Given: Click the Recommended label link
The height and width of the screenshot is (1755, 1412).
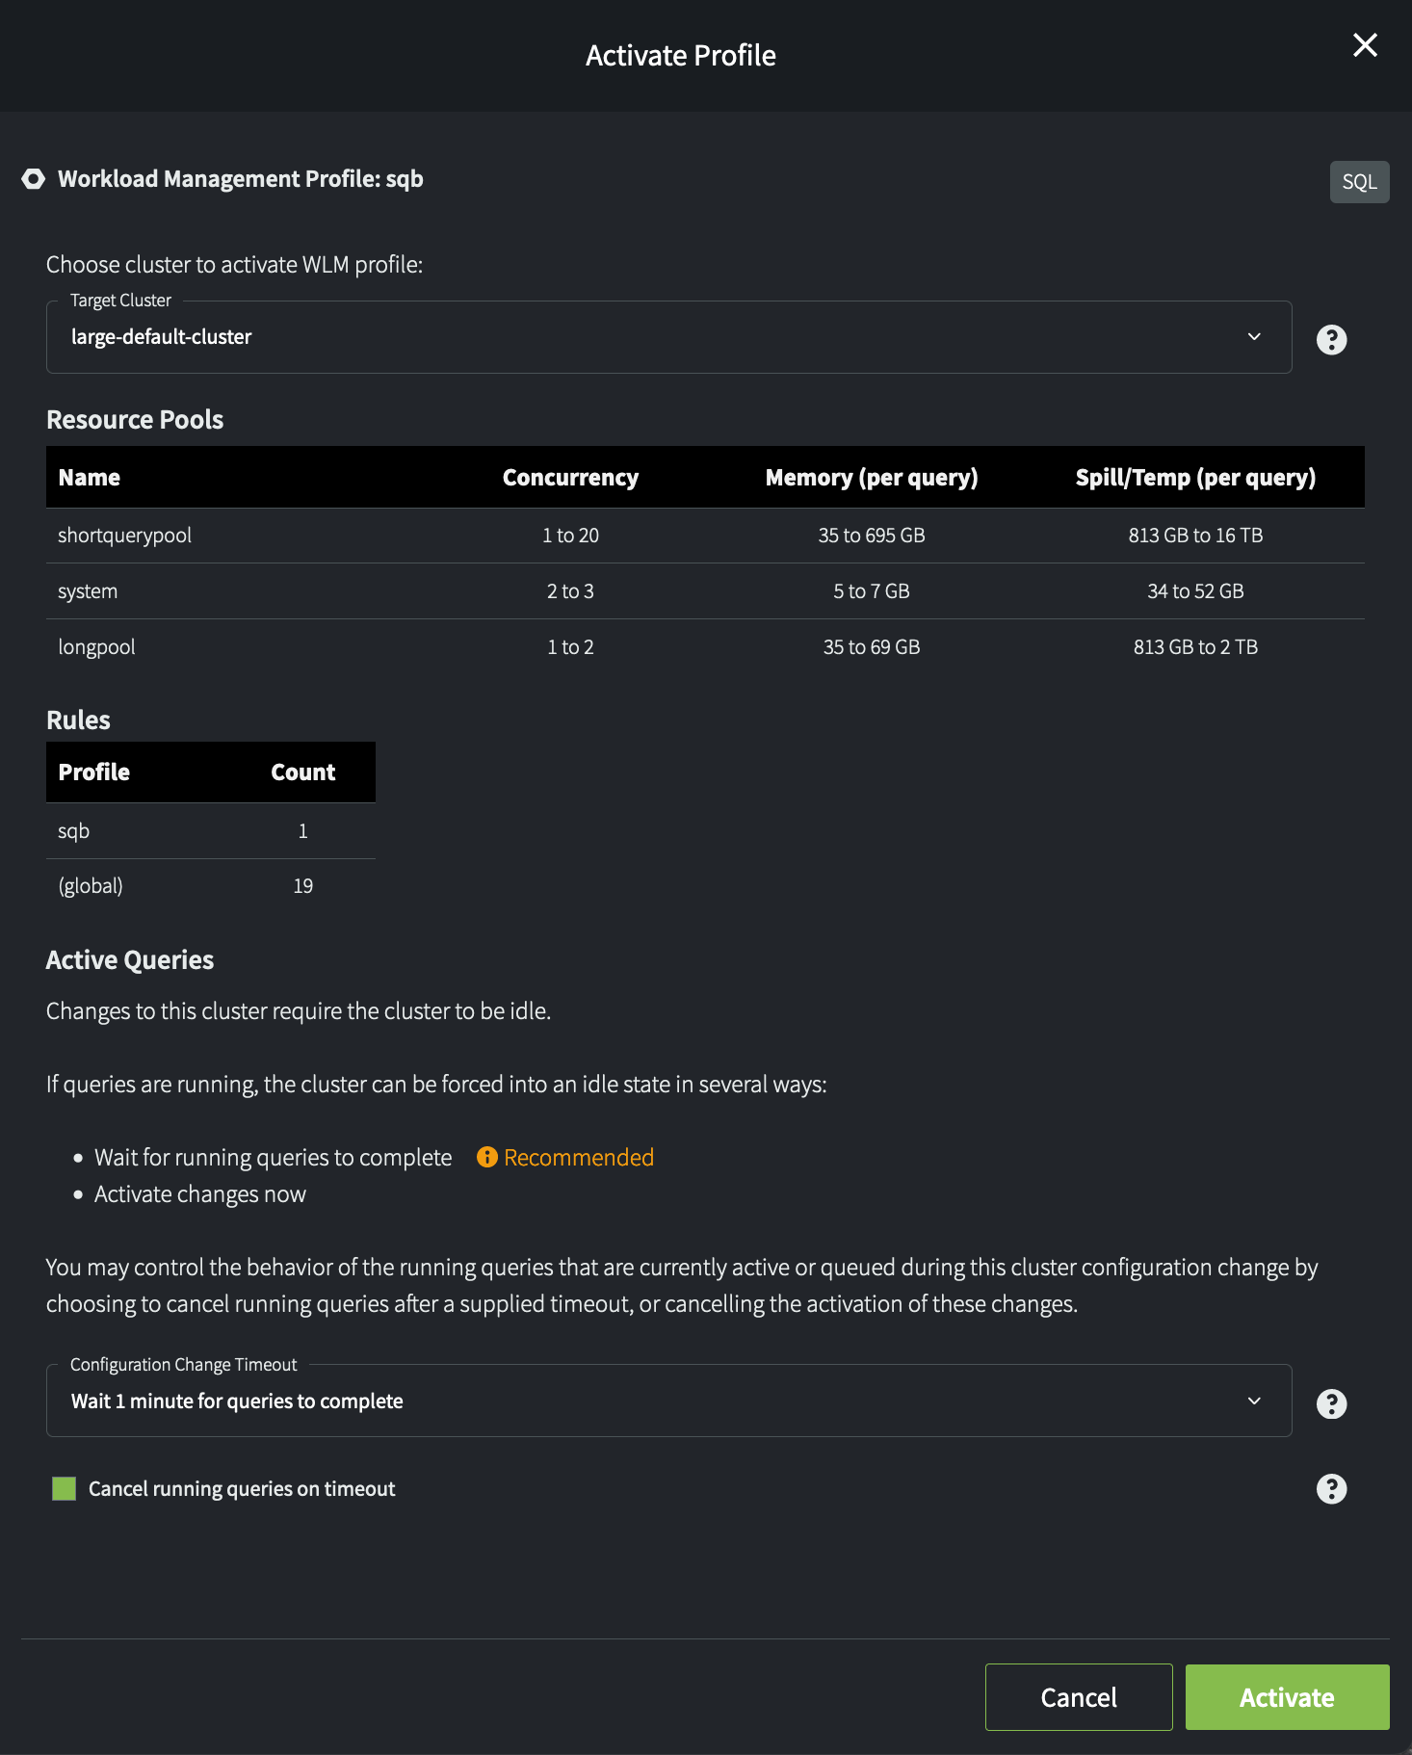Looking at the screenshot, I should coord(578,1157).
